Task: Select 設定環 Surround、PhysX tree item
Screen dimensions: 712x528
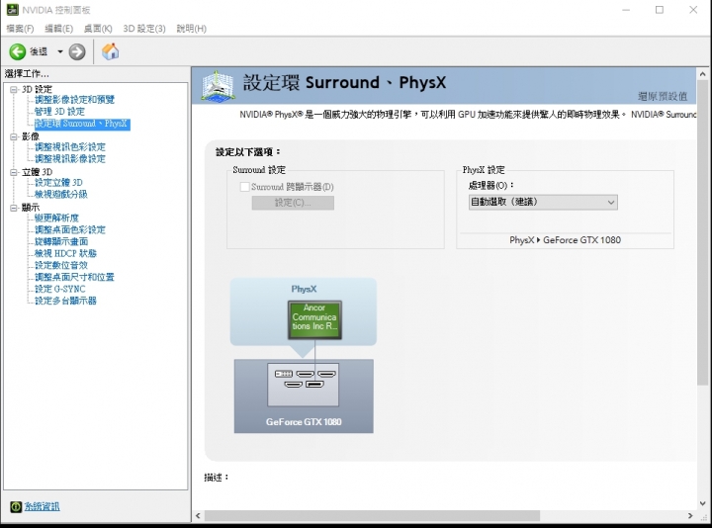Action: 82,124
